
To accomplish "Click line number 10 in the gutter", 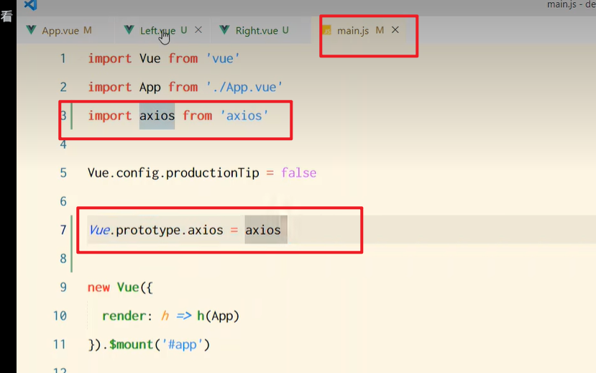I will [x=60, y=316].
